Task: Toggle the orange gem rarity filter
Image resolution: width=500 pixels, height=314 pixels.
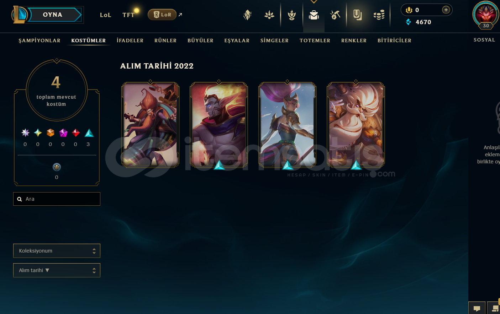Action: pyautogui.click(x=51, y=133)
